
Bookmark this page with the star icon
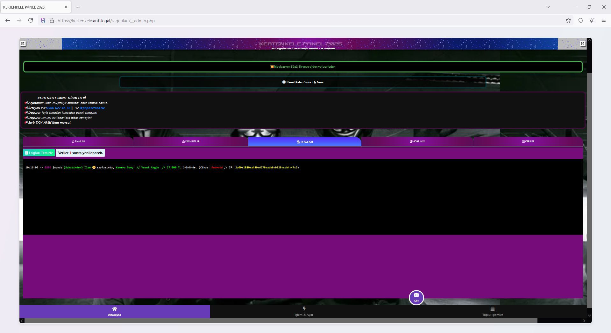[568, 21]
